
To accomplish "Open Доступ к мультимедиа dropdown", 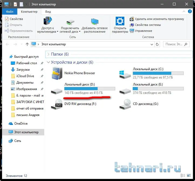I will [48, 25].
